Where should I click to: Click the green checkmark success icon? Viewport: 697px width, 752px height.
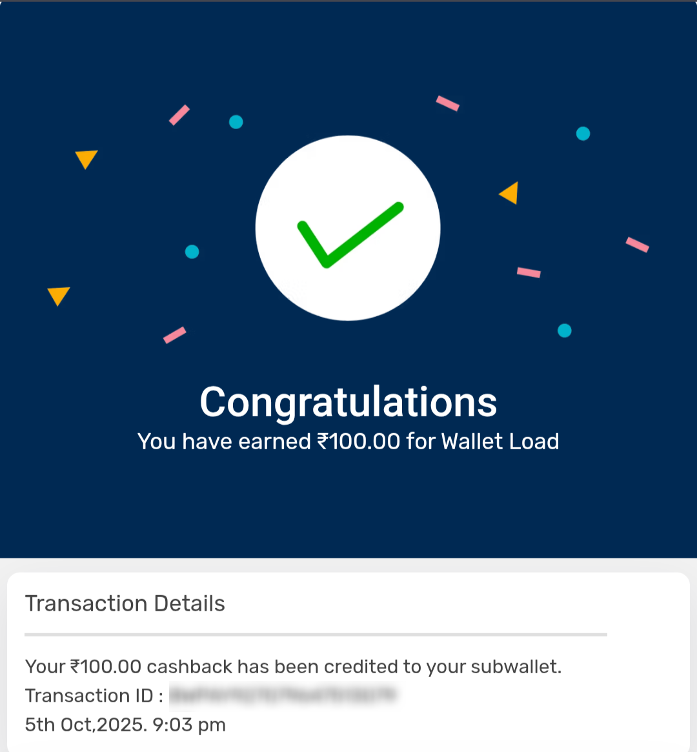(x=348, y=234)
